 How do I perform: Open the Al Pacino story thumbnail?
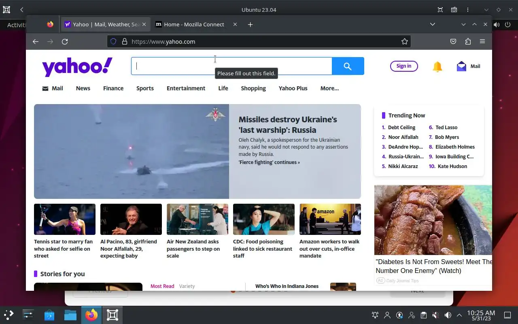tap(131, 219)
